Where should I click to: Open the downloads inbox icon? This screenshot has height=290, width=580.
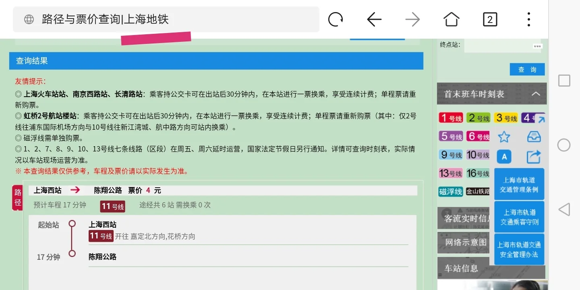coord(534,137)
